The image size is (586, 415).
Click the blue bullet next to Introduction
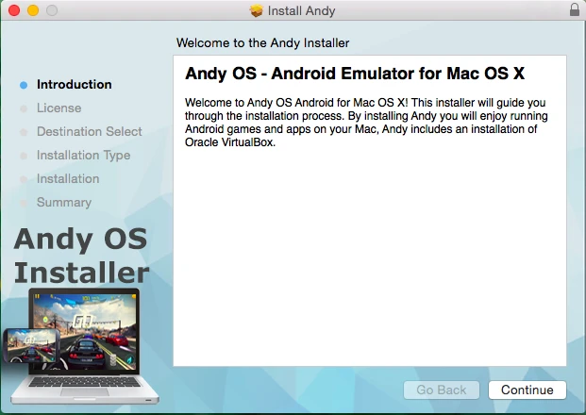(x=24, y=85)
